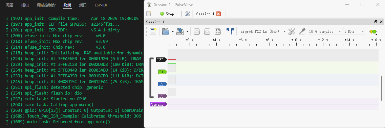Screen dimensions: 385x128
Task: Click the open file folder icon
Action: (x=166, y=31)
